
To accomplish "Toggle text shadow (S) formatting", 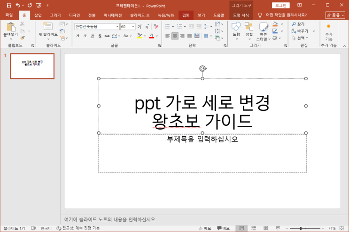I will tap(100, 36).
